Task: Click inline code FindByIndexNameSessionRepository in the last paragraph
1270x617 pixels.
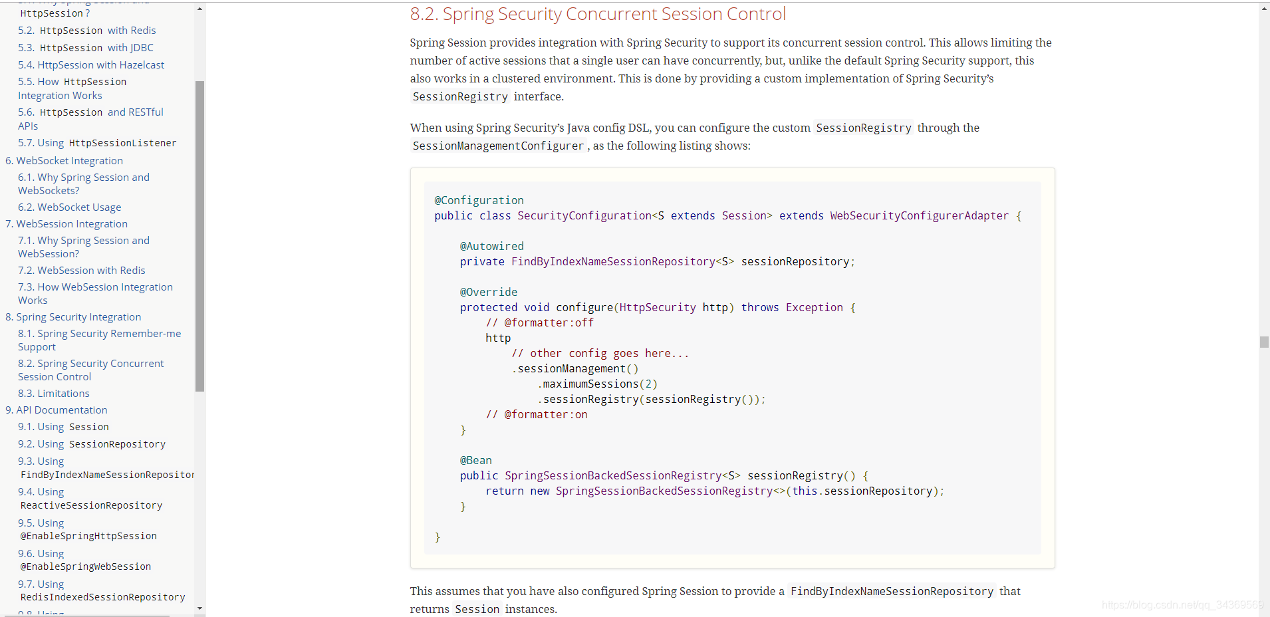Action: click(892, 591)
